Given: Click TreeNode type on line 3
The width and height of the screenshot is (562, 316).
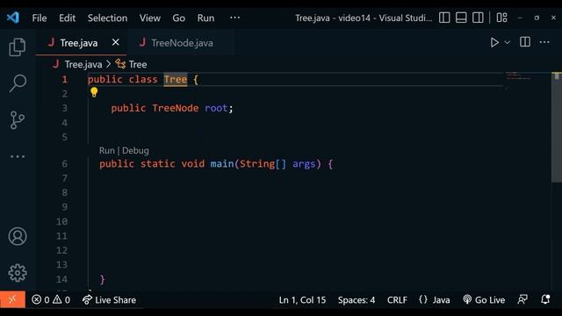Looking at the screenshot, I should point(176,108).
